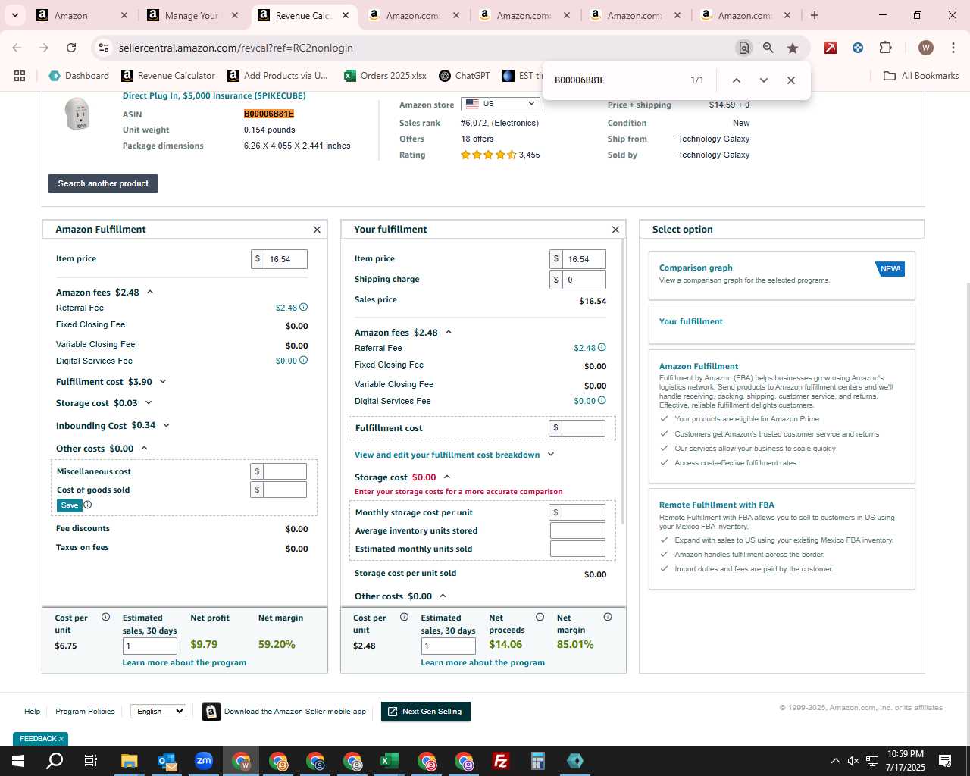
Task: Reload the page
Action: 71,48
